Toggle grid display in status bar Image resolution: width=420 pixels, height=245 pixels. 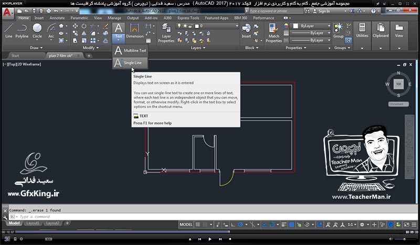click(198, 225)
